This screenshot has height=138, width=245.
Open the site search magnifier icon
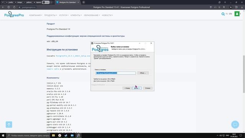click(x=223, y=14)
